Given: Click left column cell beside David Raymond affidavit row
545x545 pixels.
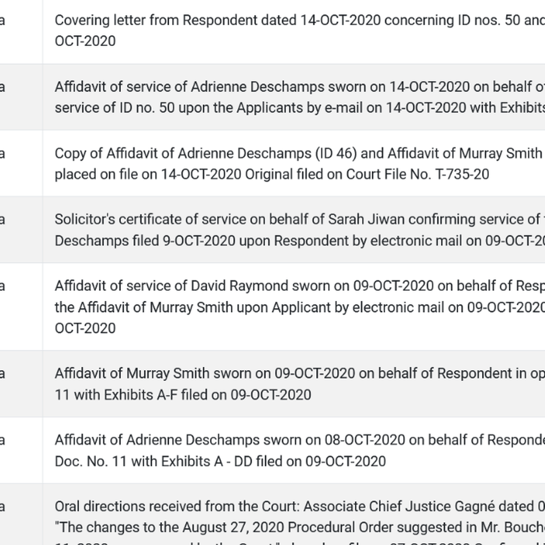Looking at the screenshot, I should [x=21, y=307].
